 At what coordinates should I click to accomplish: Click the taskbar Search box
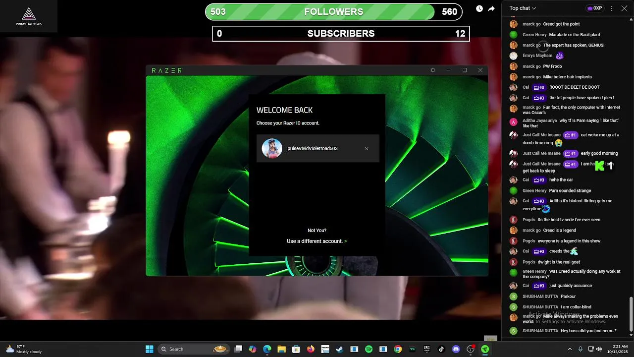[x=193, y=349]
